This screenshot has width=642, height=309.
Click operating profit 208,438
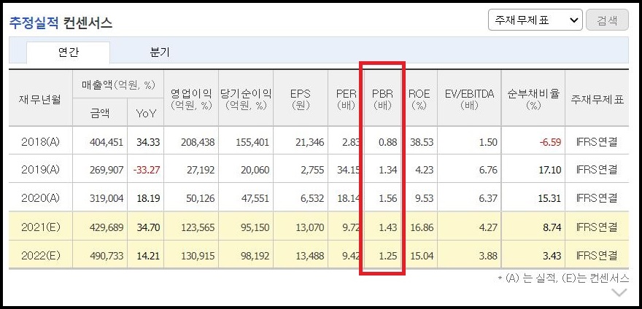click(198, 142)
